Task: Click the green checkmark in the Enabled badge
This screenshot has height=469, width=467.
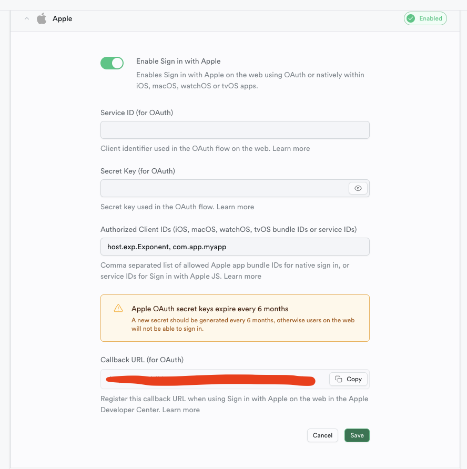Action: [x=410, y=18]
